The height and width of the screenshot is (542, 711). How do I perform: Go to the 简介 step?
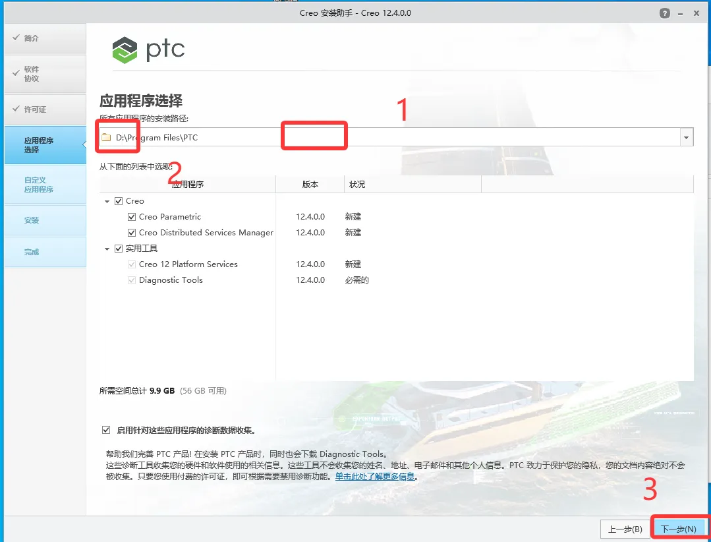coord(45,38)
